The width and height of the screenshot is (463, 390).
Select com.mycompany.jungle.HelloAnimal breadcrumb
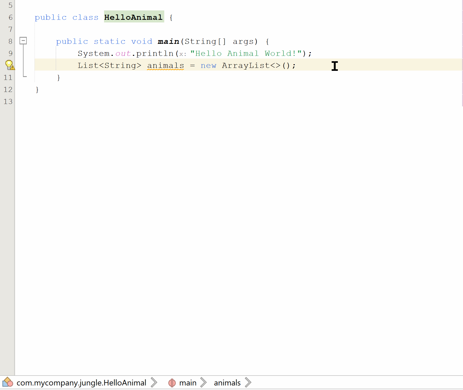(x=81, y=383)
